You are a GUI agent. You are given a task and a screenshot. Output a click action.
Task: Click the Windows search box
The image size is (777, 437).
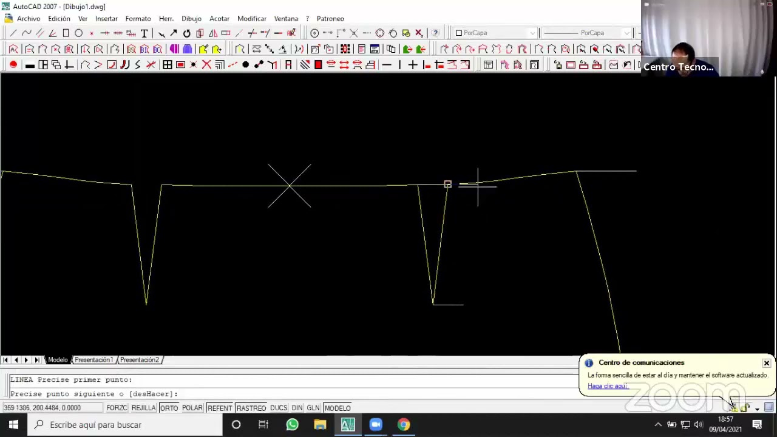[x=124, y=425]
